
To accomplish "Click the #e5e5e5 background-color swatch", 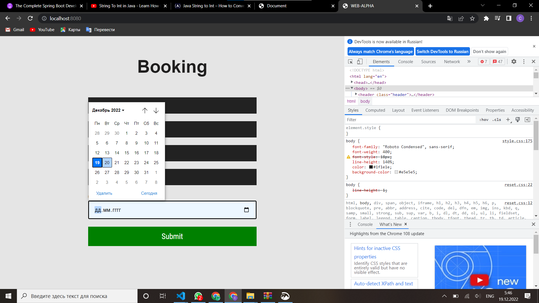I will [396, 172].
